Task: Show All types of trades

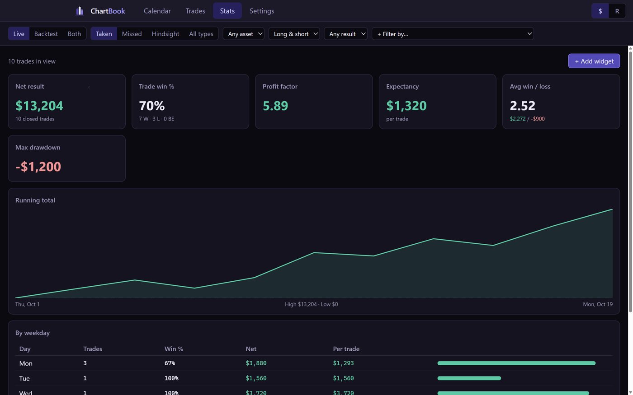Action: coord(201,34)
